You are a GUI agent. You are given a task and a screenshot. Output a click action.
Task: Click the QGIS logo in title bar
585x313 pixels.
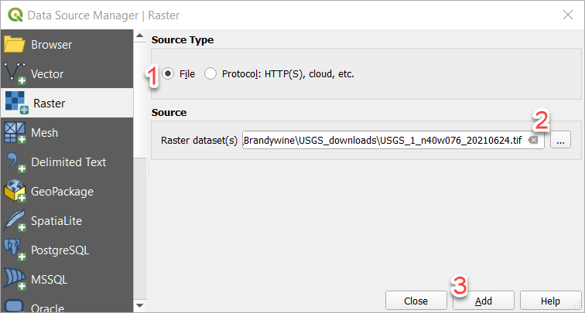(x=15, y=15)
